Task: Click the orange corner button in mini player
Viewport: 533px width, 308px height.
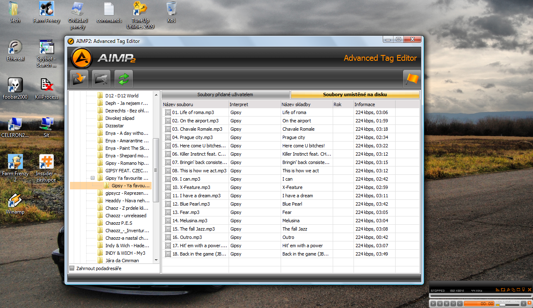Action: 530,303
